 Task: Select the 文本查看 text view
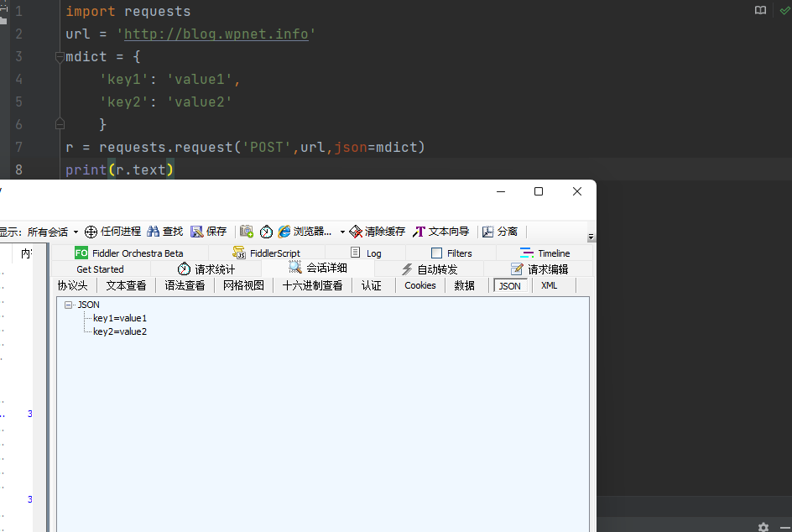127,285
